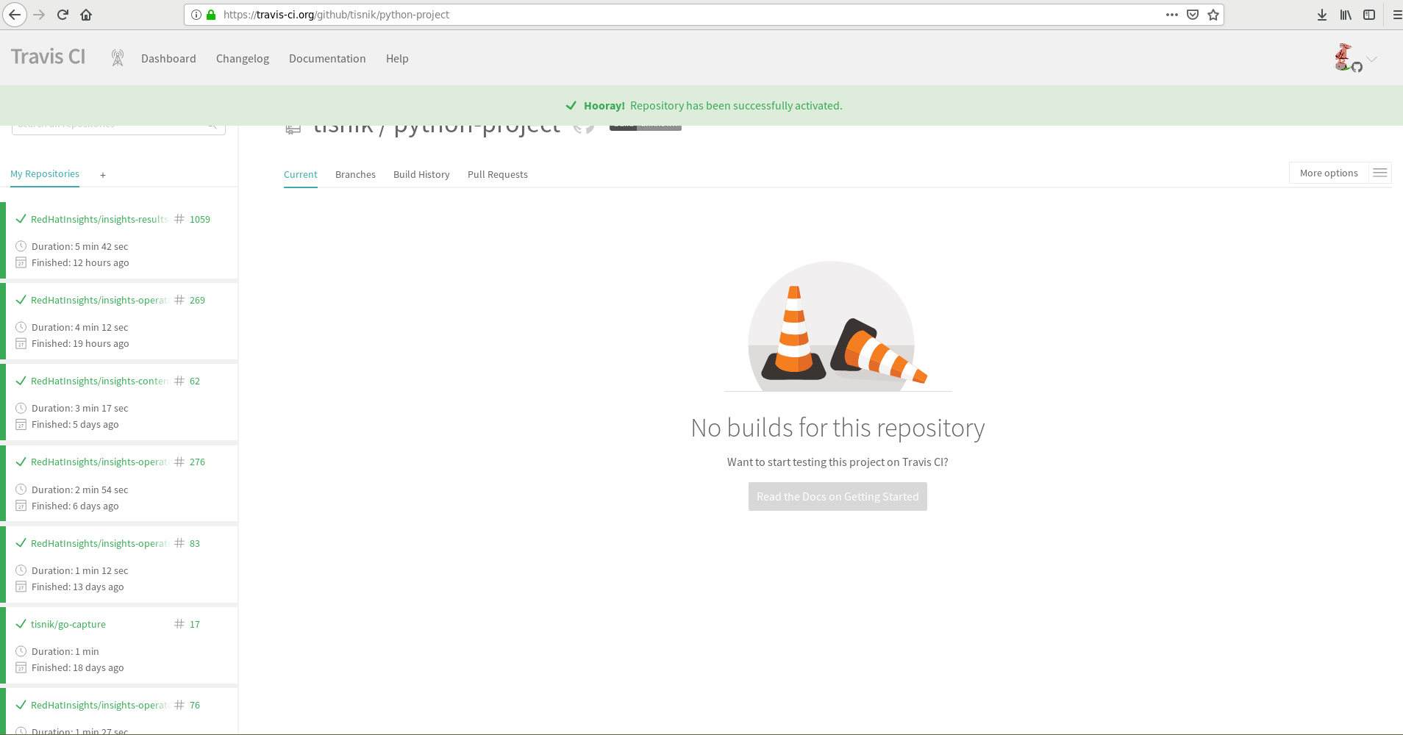Open the Documentation link
This screenshot has width=1403, height=735.
point(327,59)
